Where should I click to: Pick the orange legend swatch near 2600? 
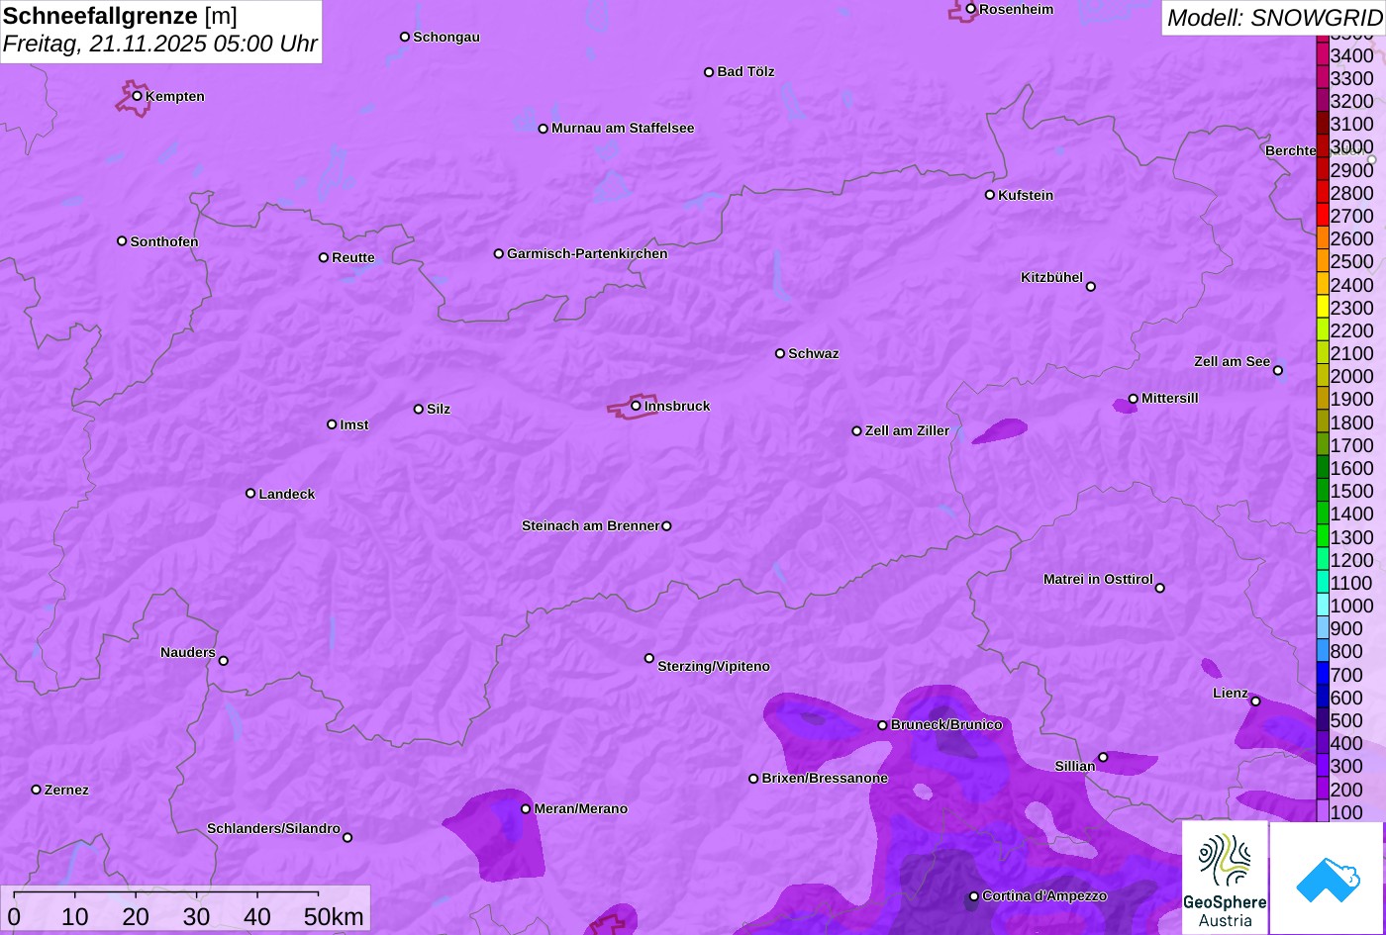[x=1323, y=237]
